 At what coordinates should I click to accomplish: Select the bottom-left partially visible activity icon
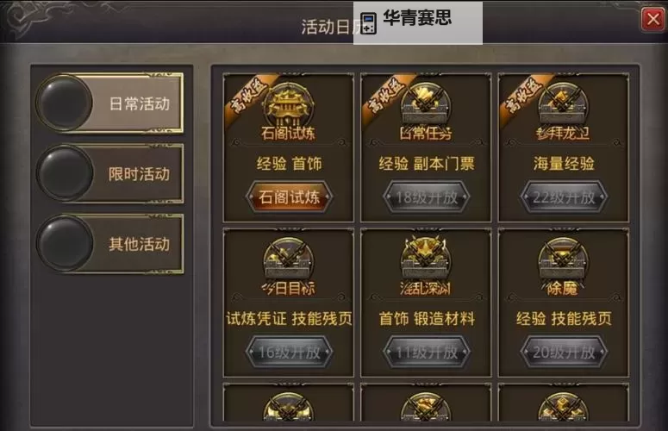289,407
